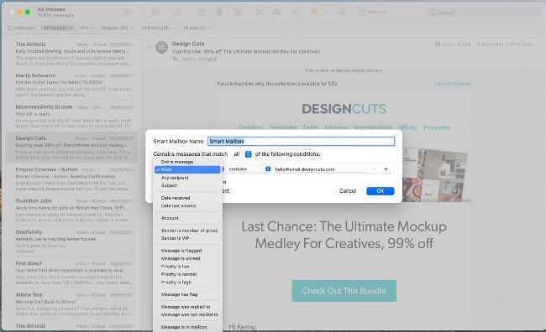Click the mute bell icon in toolbar
546x332 pixels.
coord(343,12)
